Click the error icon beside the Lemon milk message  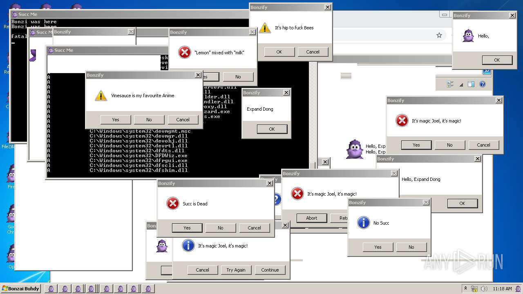coord(185,52)
